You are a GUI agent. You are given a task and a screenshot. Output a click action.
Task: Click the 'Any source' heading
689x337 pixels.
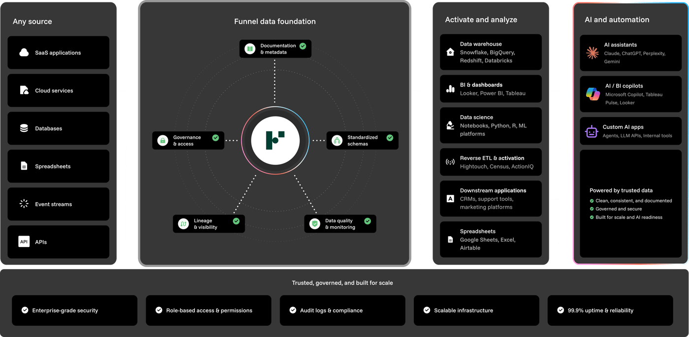click(x=32, y=22)
